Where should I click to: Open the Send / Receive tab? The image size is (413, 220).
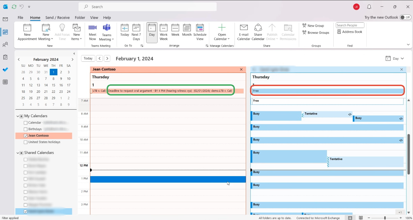point(57,18)
